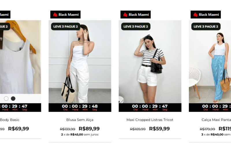Viewport: 231px width, 153px height.
Task: Open the Body Basic hanger photo
Action: tap(21, 57)
